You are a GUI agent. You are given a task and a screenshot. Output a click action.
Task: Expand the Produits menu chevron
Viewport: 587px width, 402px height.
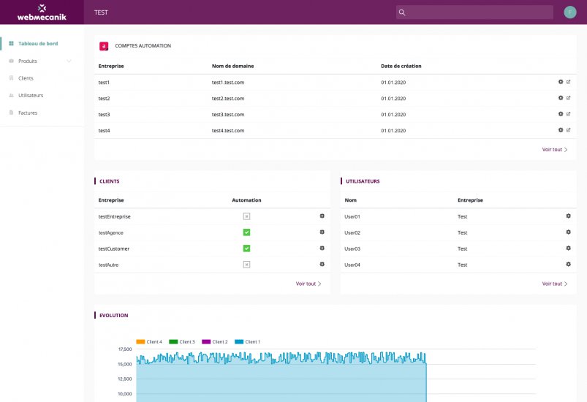pos(69,61)
